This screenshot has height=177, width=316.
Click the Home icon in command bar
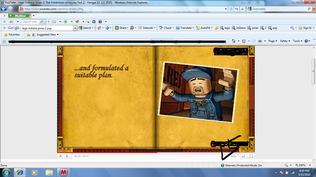point(234,41)
